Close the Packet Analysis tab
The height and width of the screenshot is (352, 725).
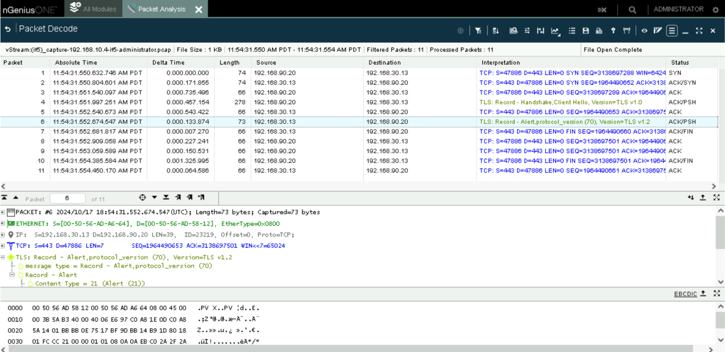coord(199,9)
